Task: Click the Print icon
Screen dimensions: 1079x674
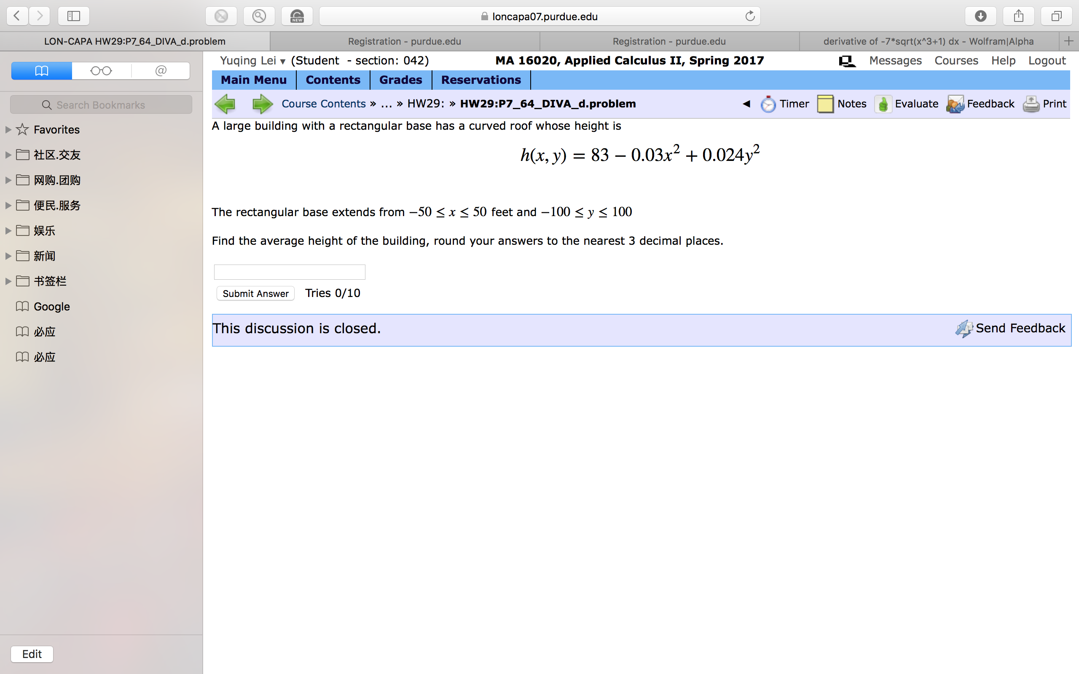Action: 1031,104
